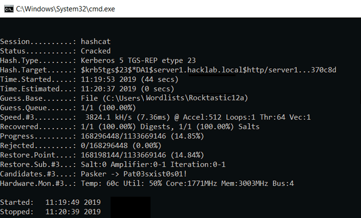
Task: Click the cmd.exe icon in title bar
Action: pos(9,9)
